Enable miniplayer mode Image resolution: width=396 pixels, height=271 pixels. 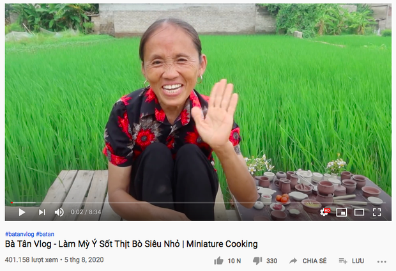click(342, 212)
